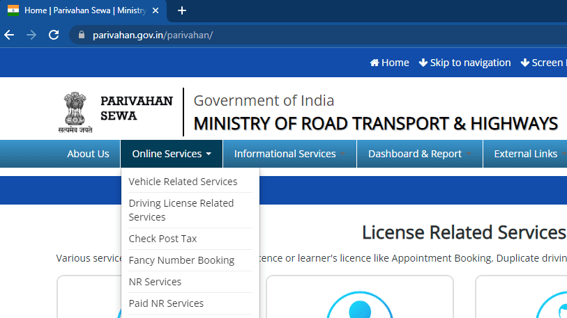Expand the Informational Services dropdown
The width and height of the screenshot is (567, 318).
(289, 154)
